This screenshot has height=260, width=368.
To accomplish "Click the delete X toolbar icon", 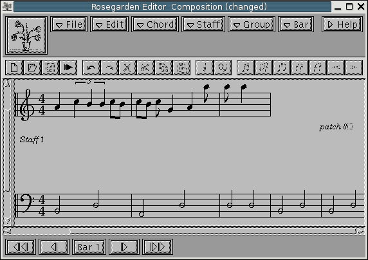I will [127, 68].
